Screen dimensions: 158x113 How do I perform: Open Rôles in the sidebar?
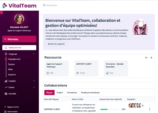pos(10,69)
